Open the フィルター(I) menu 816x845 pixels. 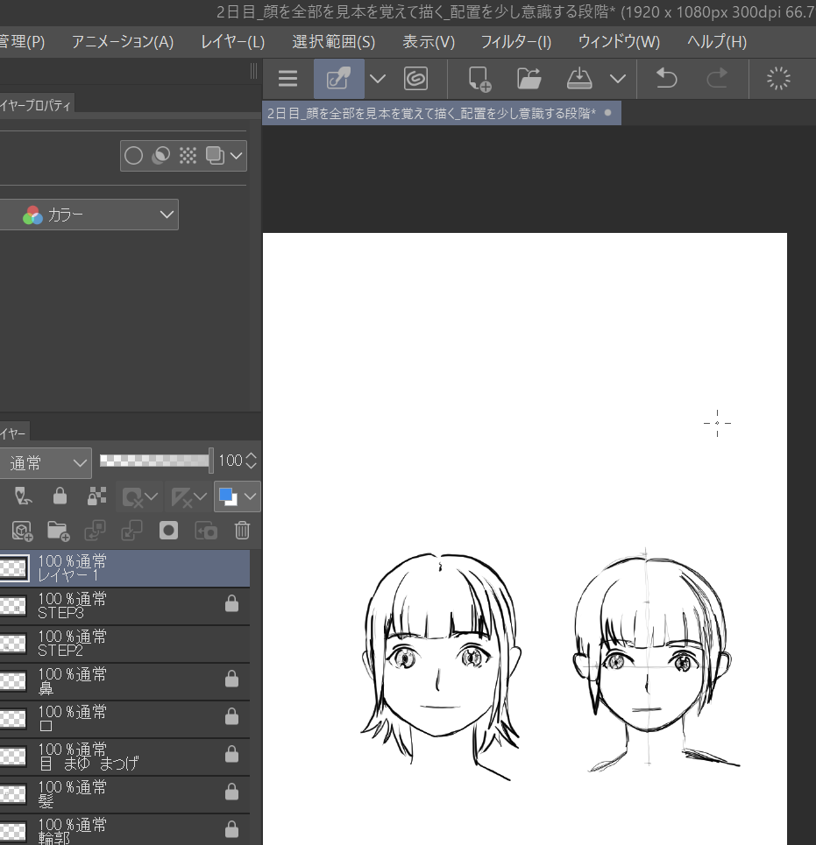515,42
